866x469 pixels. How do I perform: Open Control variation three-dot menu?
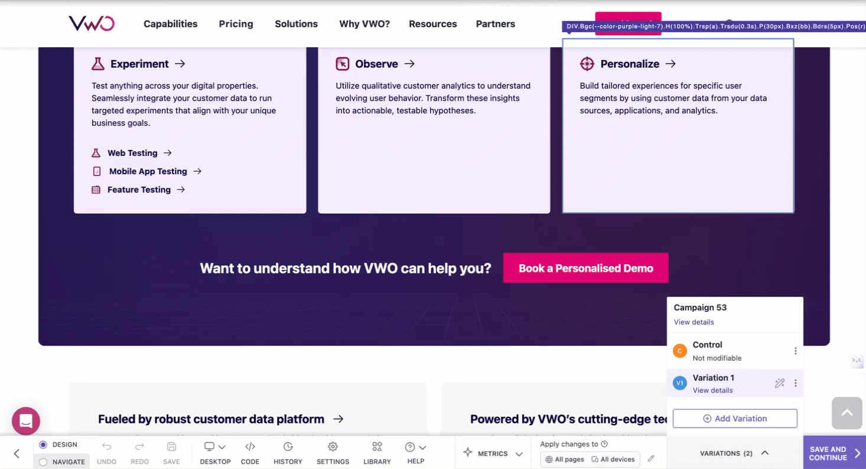[x=795, y=351]
